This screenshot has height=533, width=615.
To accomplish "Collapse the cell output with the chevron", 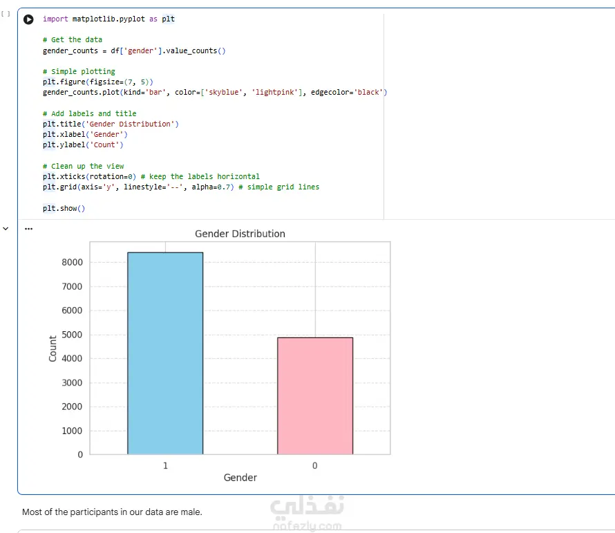I will click(6, 228).
